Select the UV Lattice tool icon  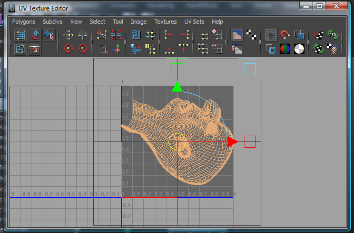coord(21,35)
